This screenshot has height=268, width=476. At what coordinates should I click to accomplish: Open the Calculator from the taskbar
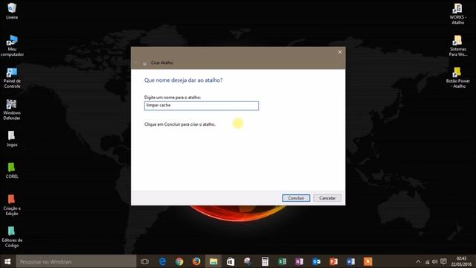[265, 261]
